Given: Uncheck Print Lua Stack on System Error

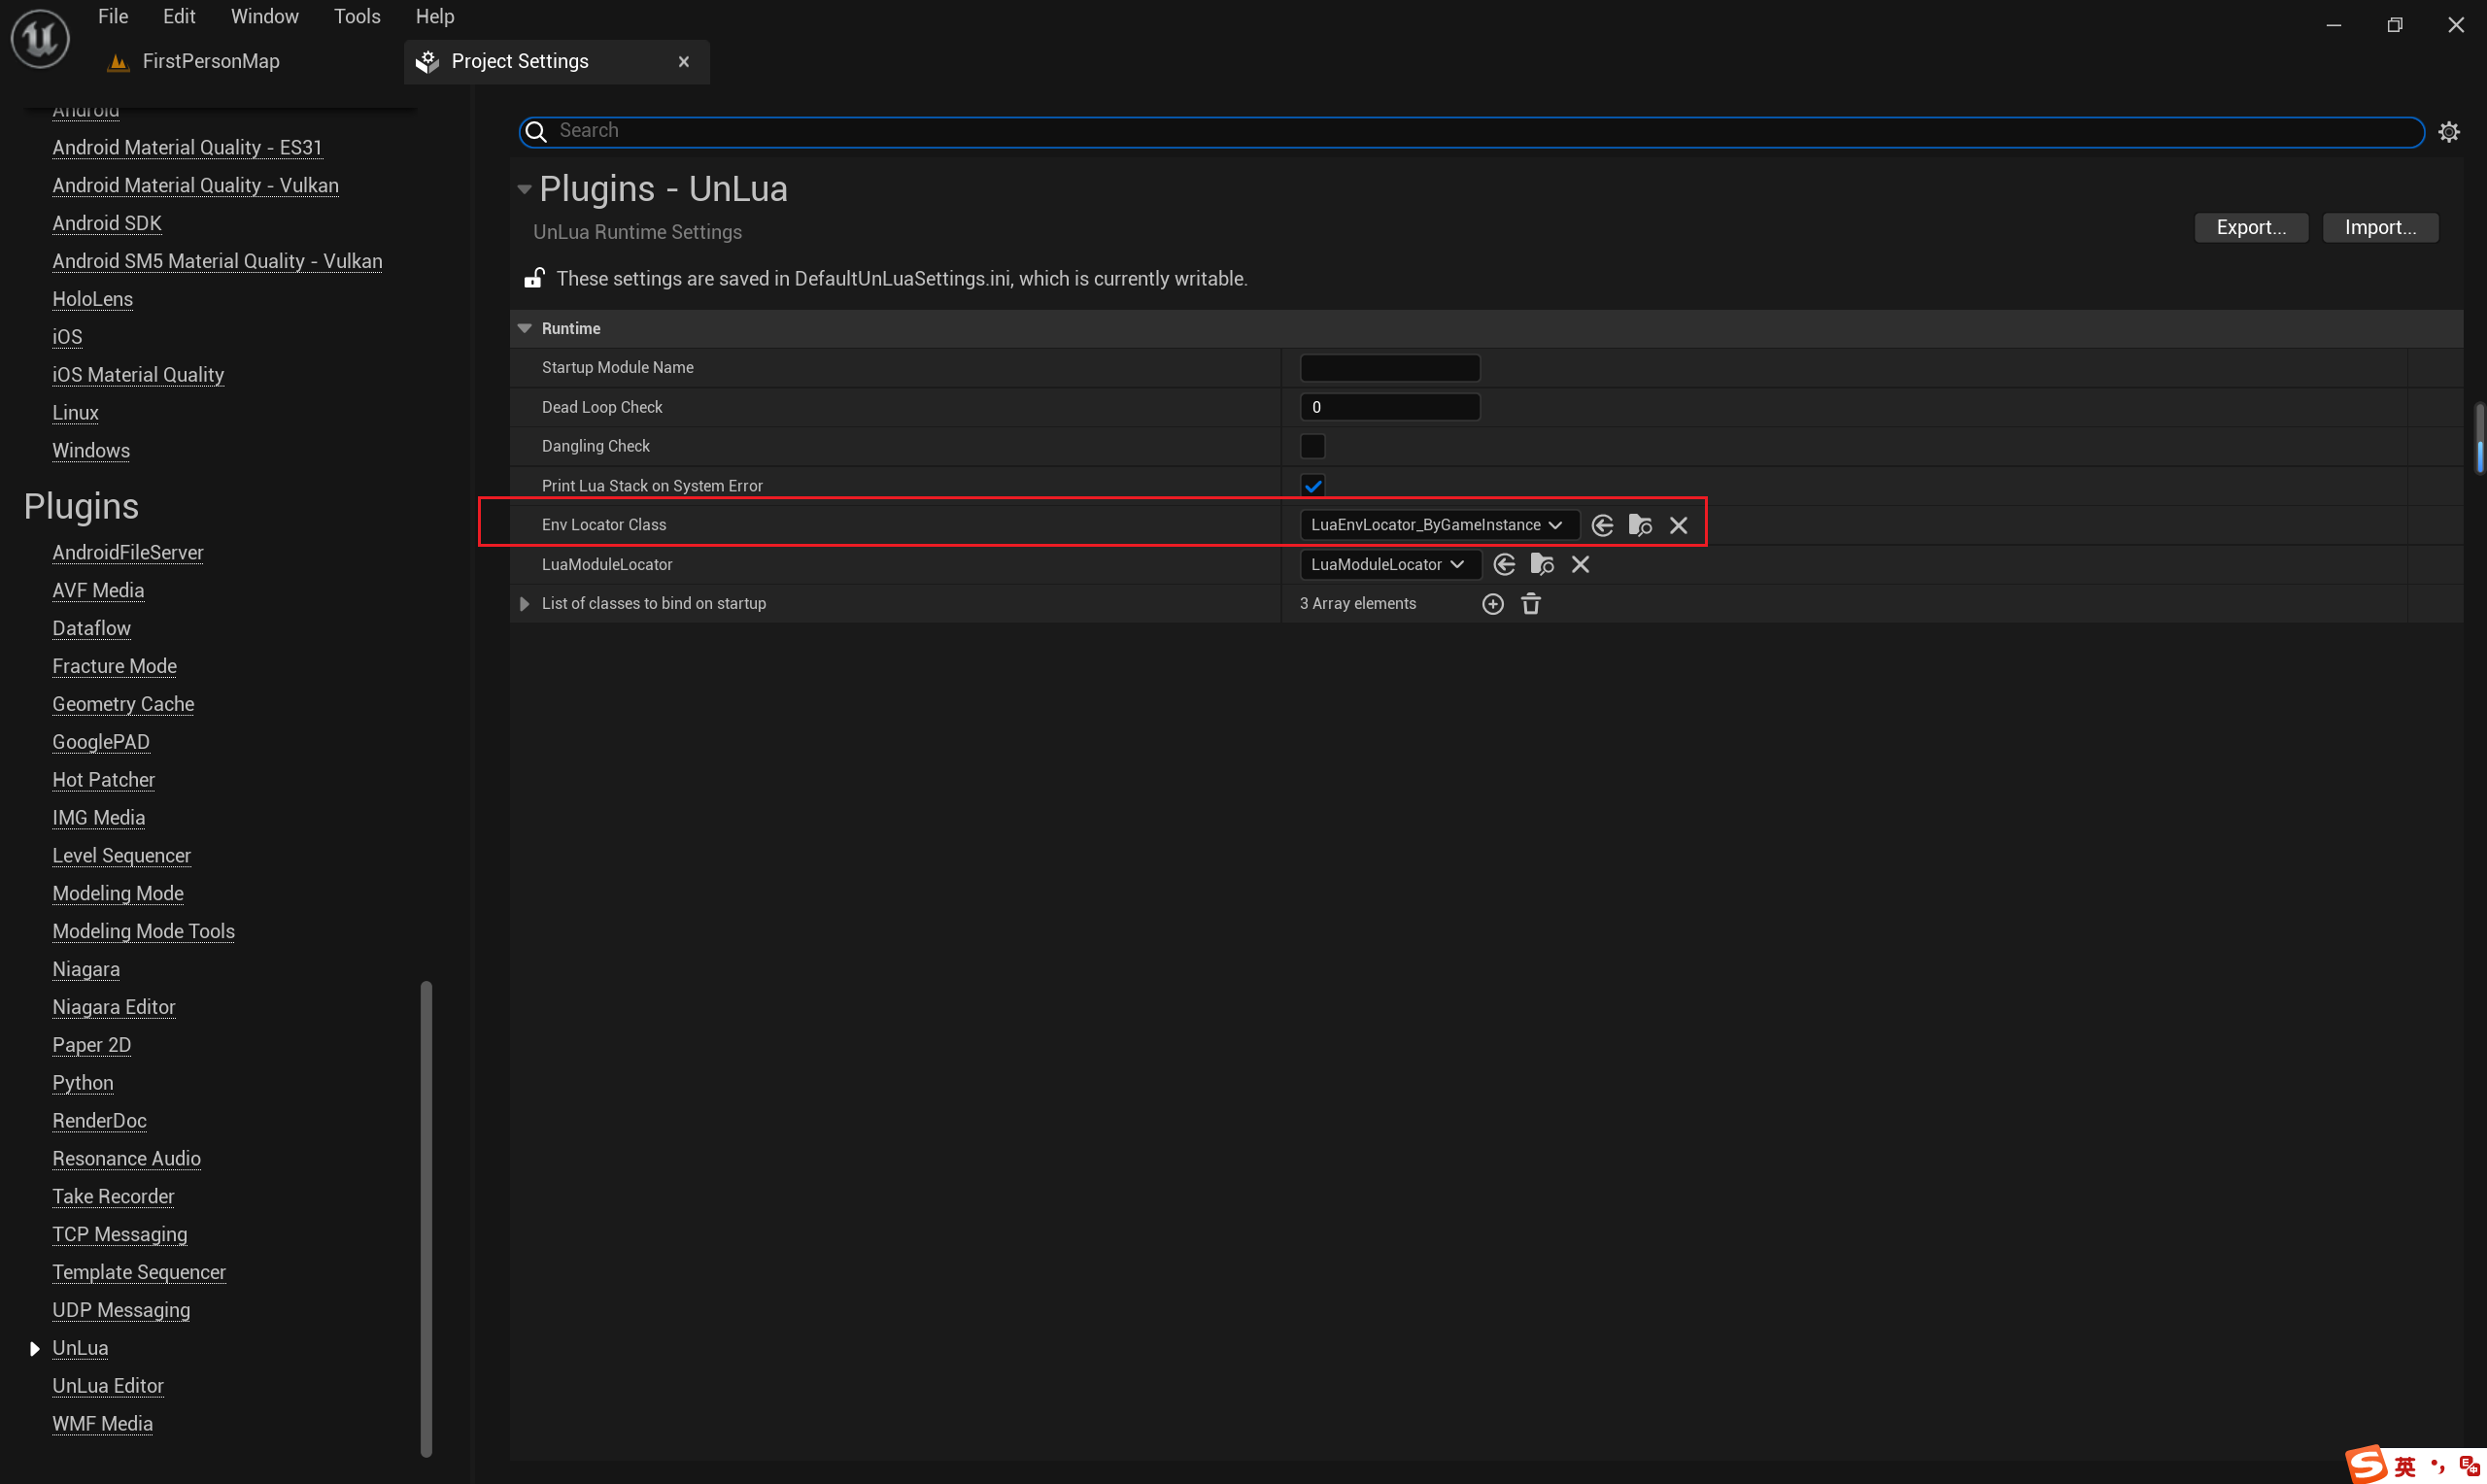Looking at the screenshot, I should 1312,485.
